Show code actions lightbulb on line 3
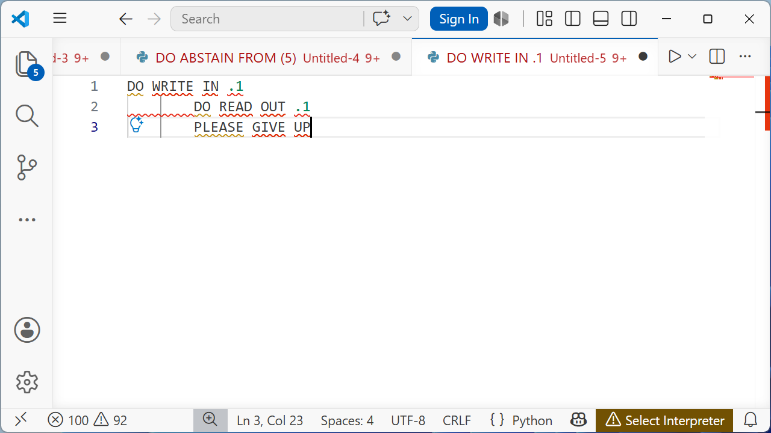Image resolution: width=771 pixels, height=433 pixels. point(137,125)
